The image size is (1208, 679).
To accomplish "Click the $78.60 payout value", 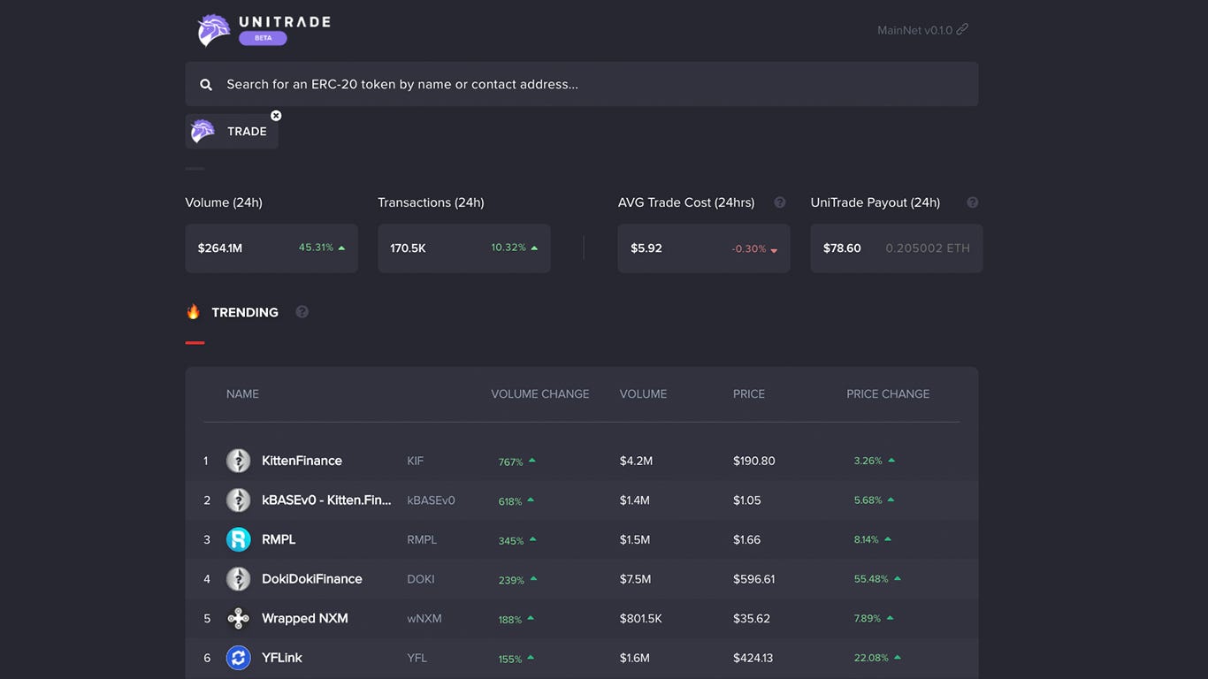I will click(x=842, y=248).
